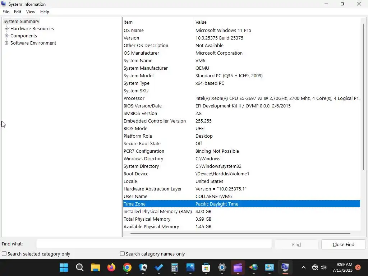Click the 'Find what' input field

[x=154, y=244]
